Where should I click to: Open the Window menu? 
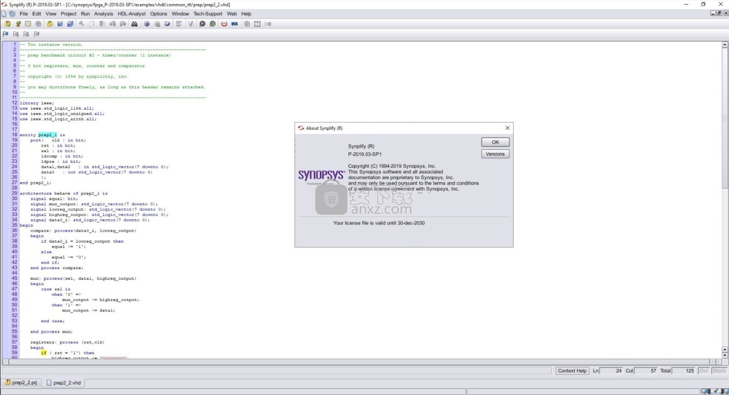(x=180, y=14)
